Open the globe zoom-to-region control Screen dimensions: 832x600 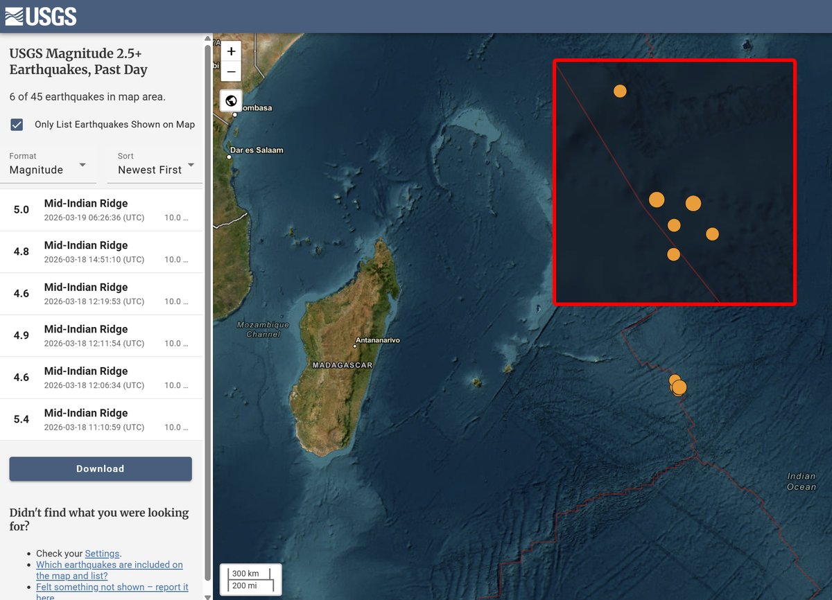click(231, 101)
